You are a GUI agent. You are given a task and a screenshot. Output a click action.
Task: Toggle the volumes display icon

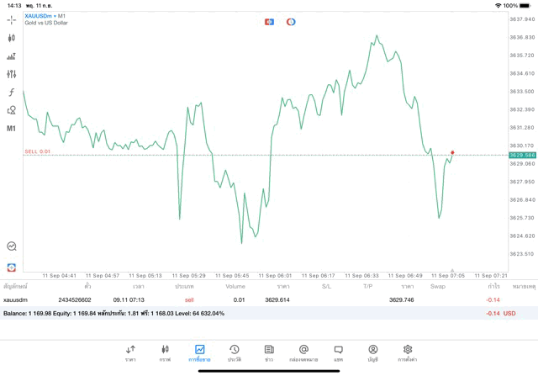point(12,56)
